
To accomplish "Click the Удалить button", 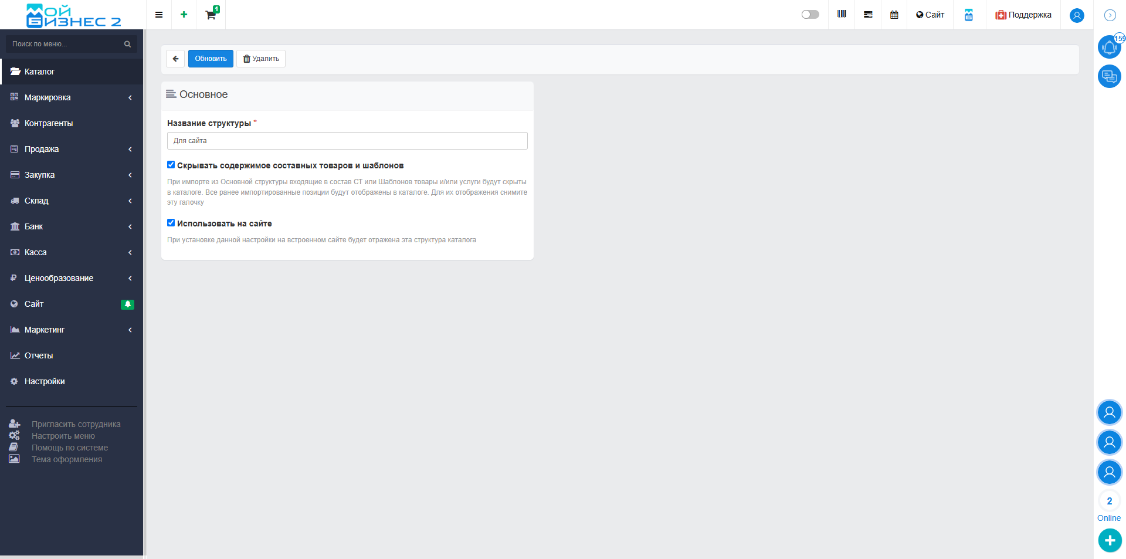I will pyautogui.click(x=261, y=59).
